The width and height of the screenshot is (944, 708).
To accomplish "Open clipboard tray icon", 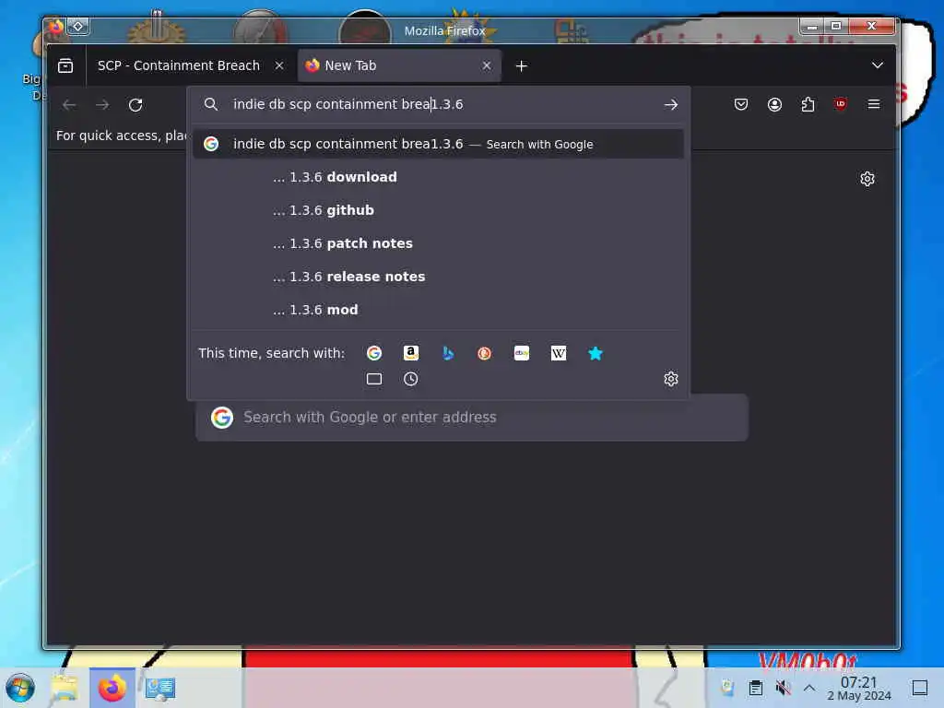I will point(756,688).
